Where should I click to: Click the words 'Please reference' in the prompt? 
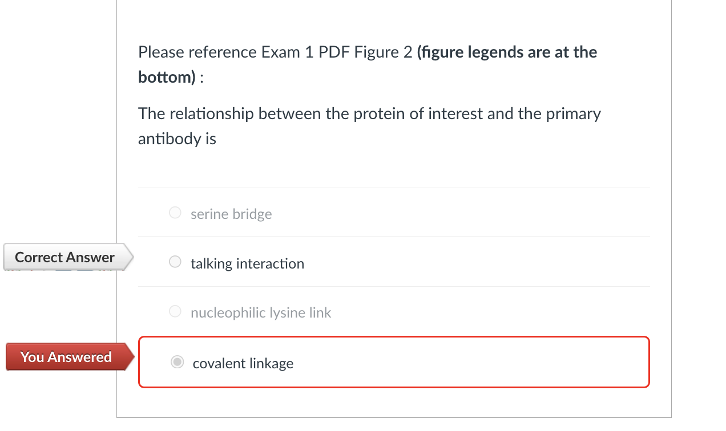pos(197,52)
